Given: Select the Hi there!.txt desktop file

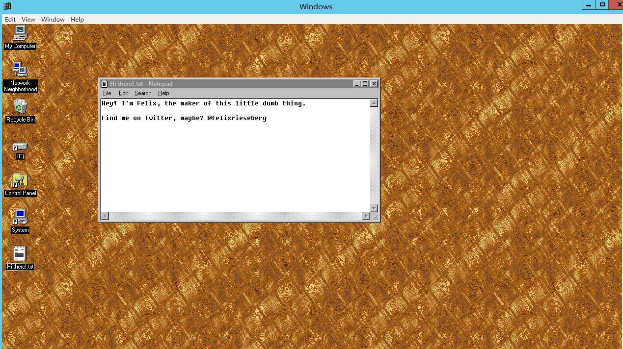Looking at the screenshot, I should pyautogui.click(x=20, y=258).
